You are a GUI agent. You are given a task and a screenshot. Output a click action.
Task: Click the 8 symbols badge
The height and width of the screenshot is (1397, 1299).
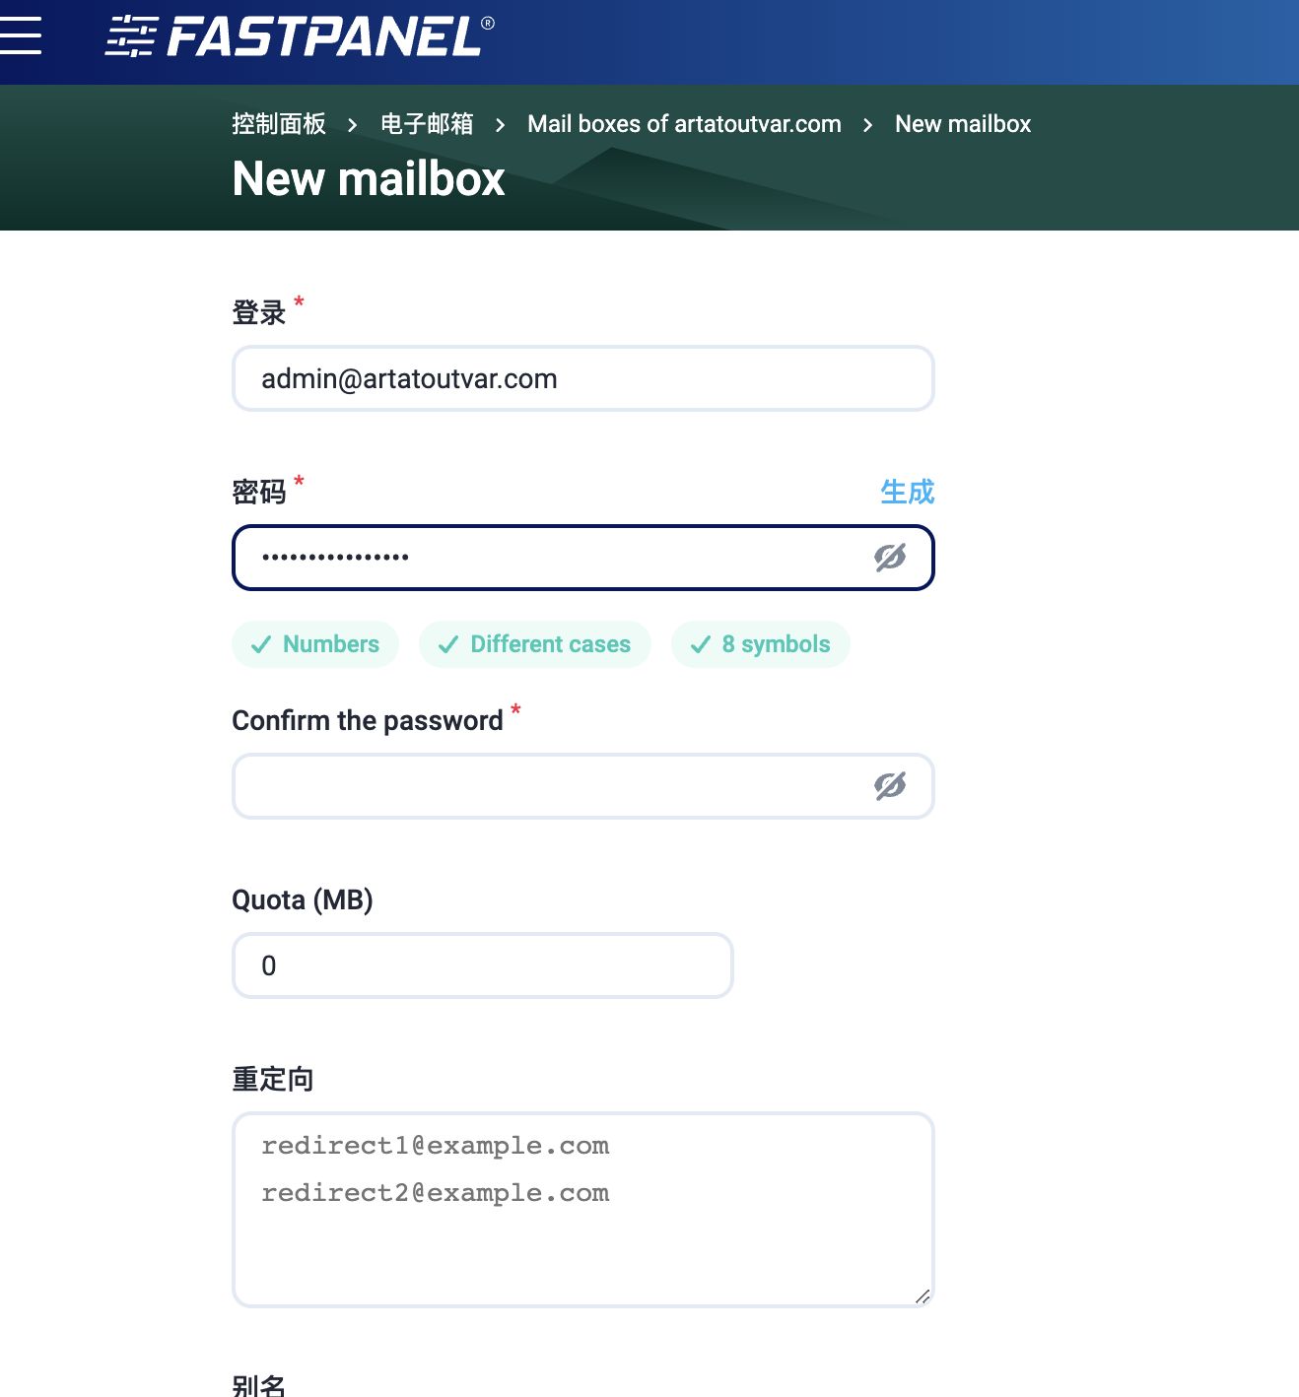[x=760, y=643]
